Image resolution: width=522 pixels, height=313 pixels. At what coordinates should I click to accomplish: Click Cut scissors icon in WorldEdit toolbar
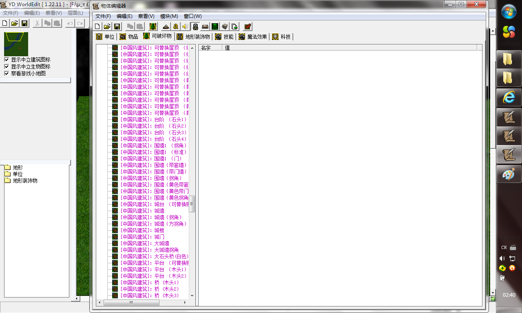click(37, 23)
